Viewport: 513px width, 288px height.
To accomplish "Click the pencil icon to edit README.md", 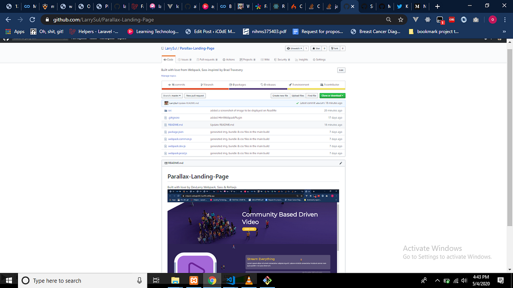I will coord(341,163).
